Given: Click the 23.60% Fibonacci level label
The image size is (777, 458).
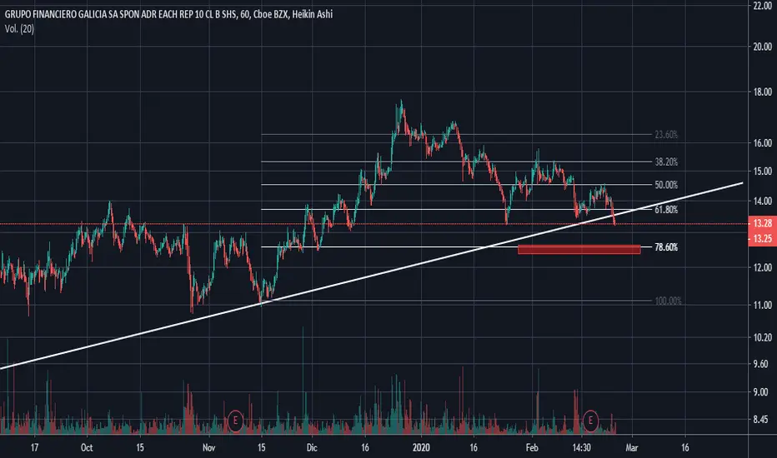Looking at the screenshot, I should pyautogui.click(x=666, y=135).
